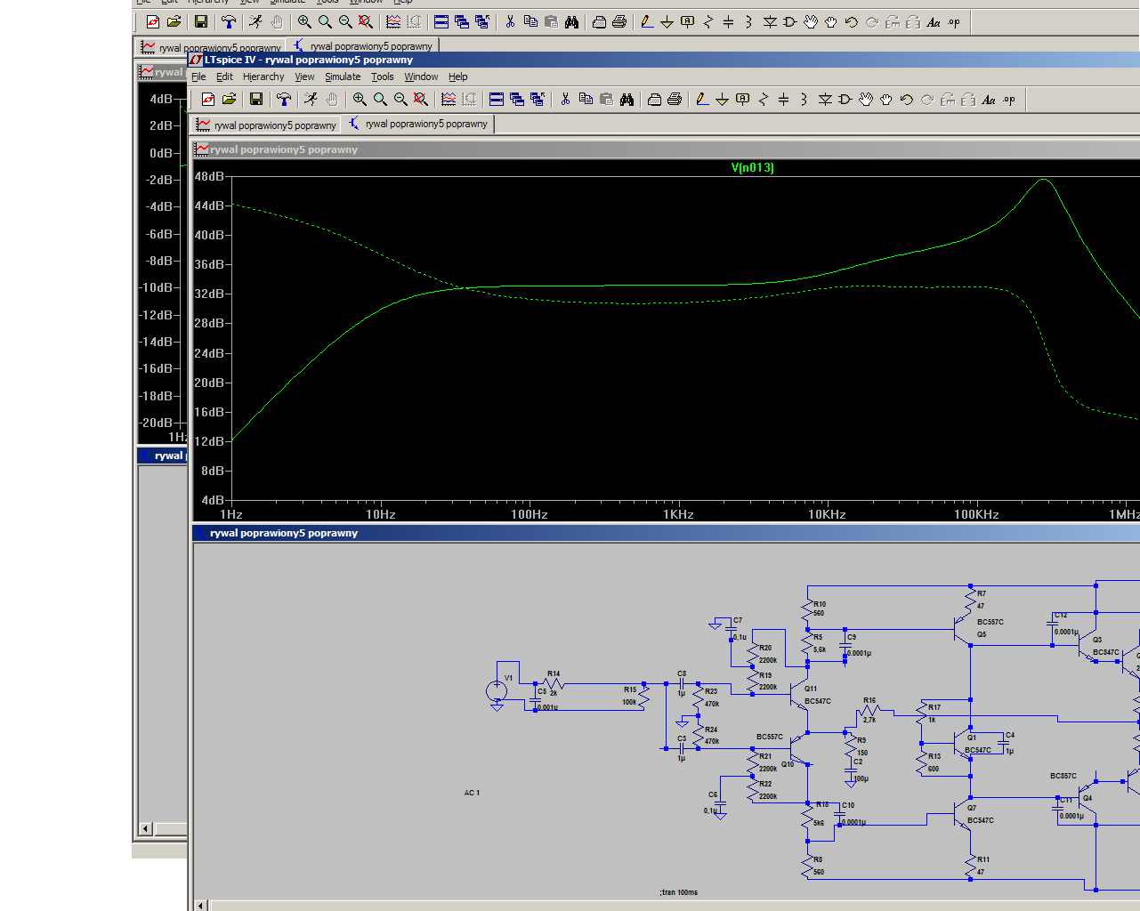Click New Schematic icon in front window toolbar

(x=207, y=100)
